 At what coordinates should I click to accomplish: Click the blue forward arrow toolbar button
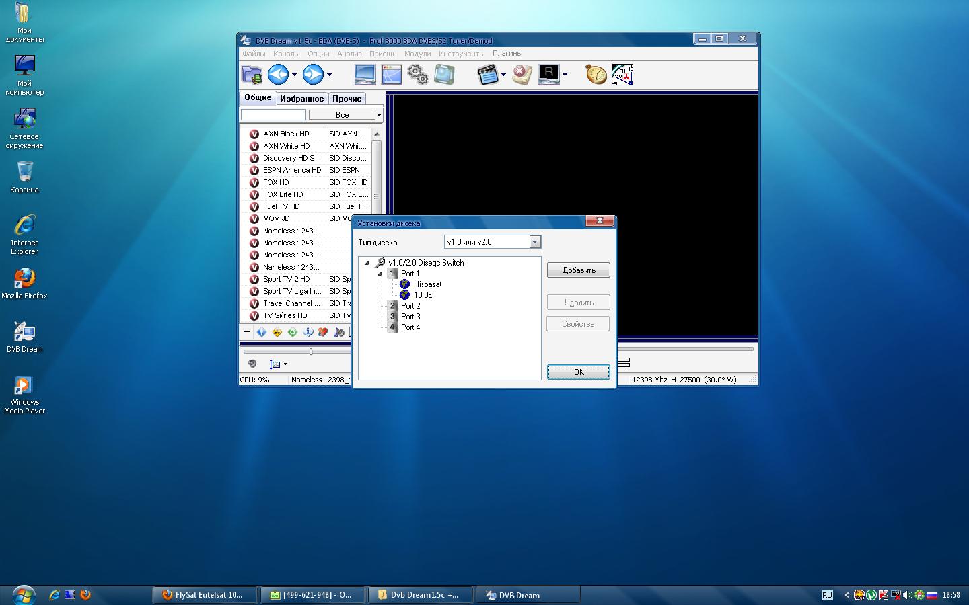pyautogui.click(x=313, y=75)
